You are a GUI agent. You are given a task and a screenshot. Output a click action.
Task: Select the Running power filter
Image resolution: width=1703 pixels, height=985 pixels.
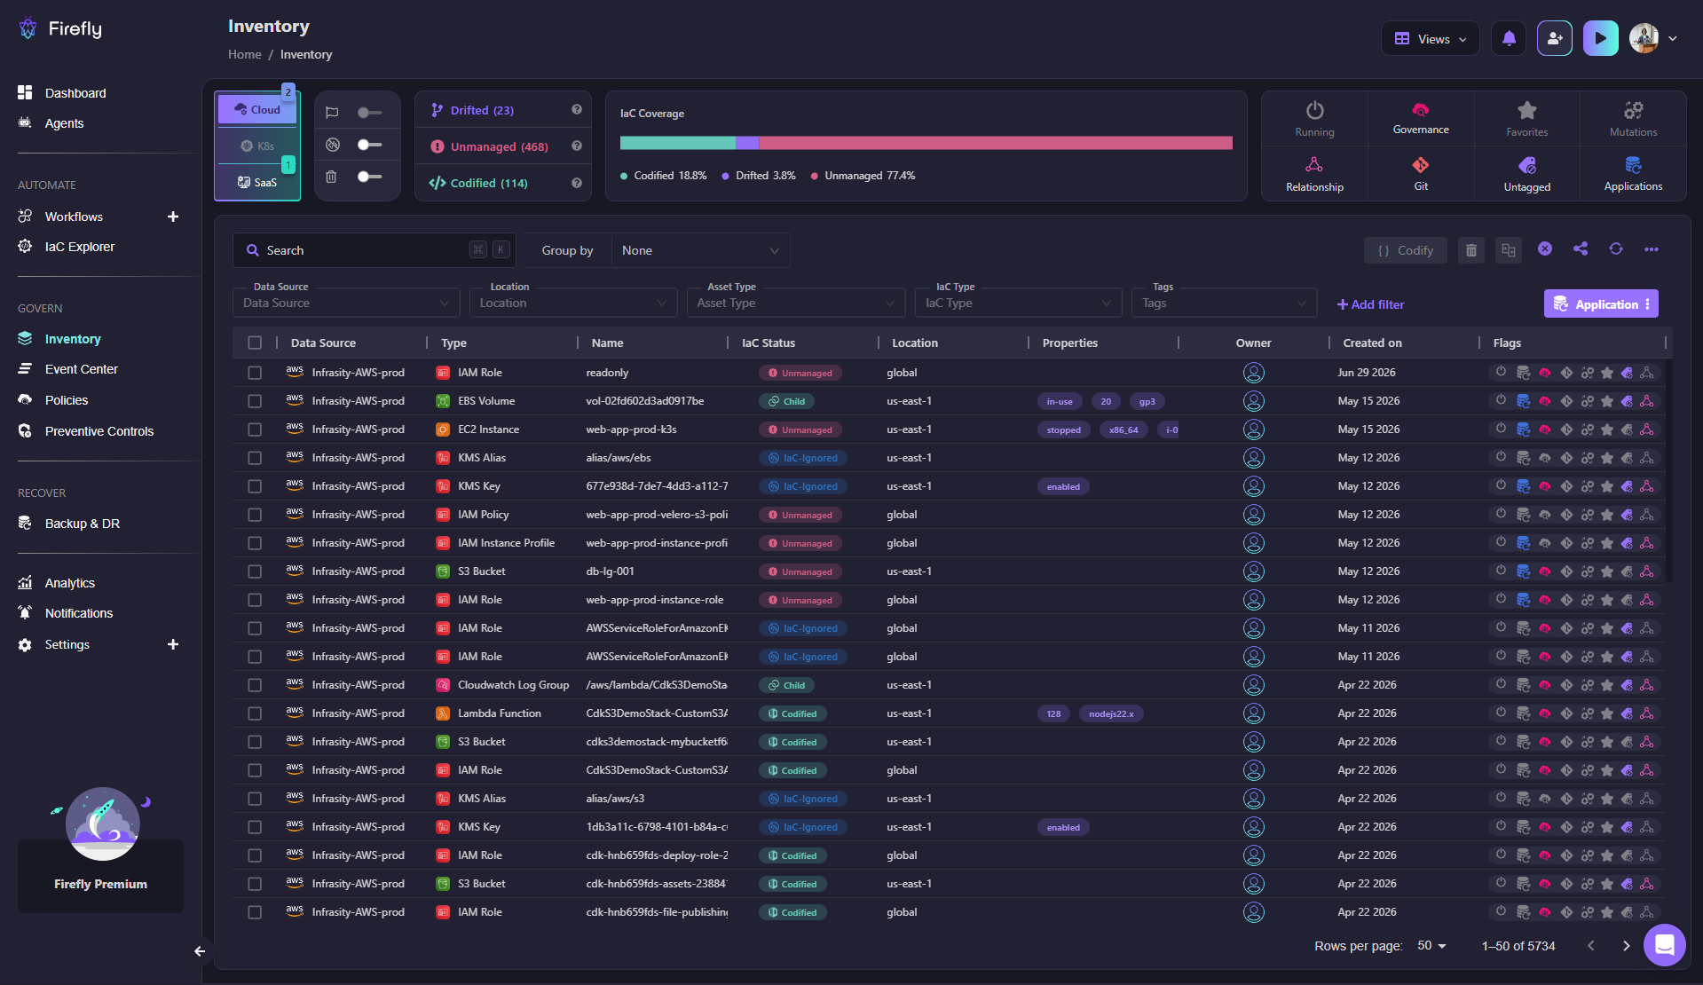[1314, 117]
